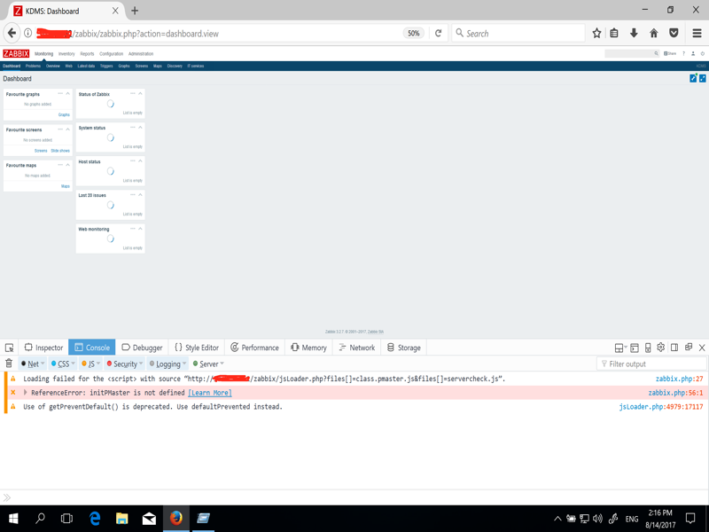Open the Zabbix Administration menu
Screen dimensions: 709x532
pos(141,54)
